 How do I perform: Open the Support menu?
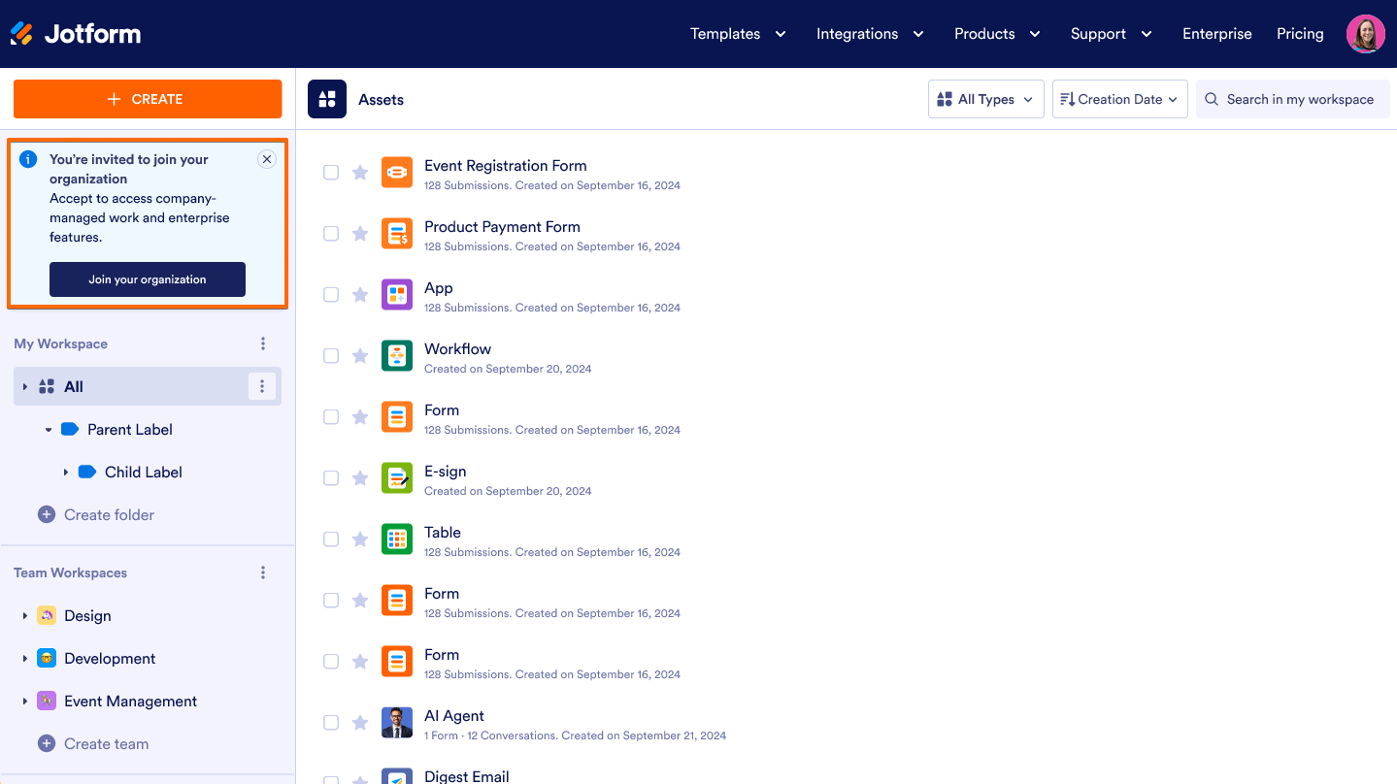tap(1112, 34)
